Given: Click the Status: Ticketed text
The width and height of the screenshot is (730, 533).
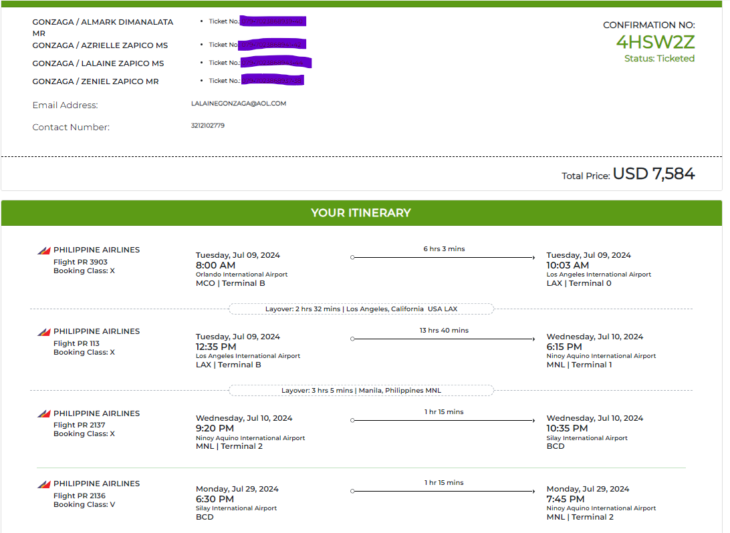Looking at the screenshot, I should click(659, 59).
